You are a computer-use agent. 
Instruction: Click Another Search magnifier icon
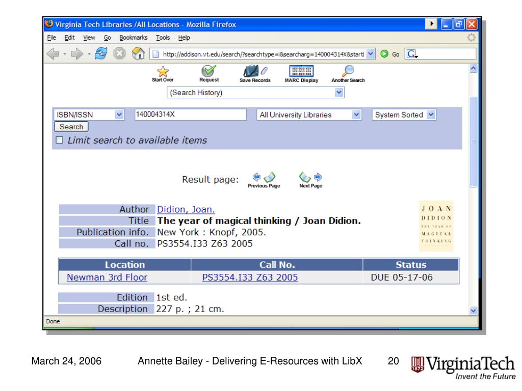tap(348, 73)
